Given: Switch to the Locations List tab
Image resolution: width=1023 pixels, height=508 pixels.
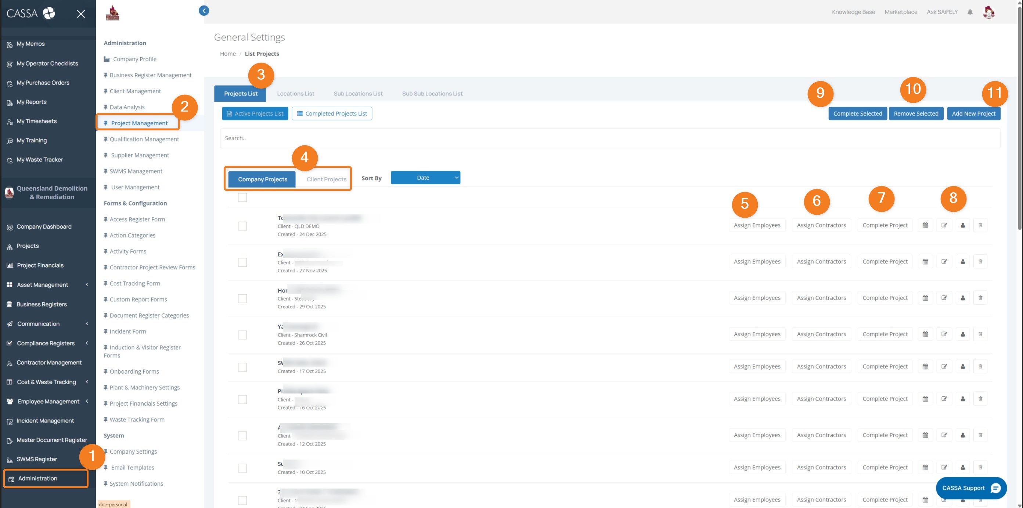Looking at the screenshot, I should (x=295, y=93).
